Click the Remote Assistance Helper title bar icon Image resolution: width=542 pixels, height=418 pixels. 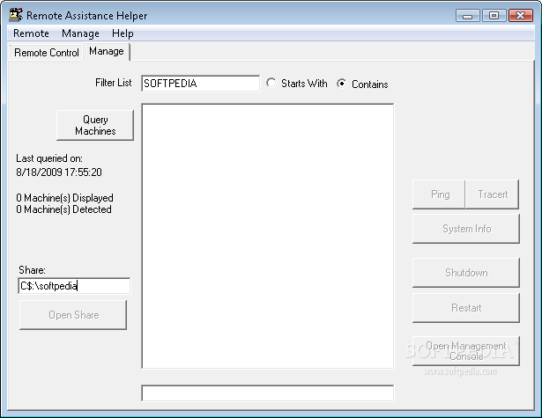[x=16, y=15]
